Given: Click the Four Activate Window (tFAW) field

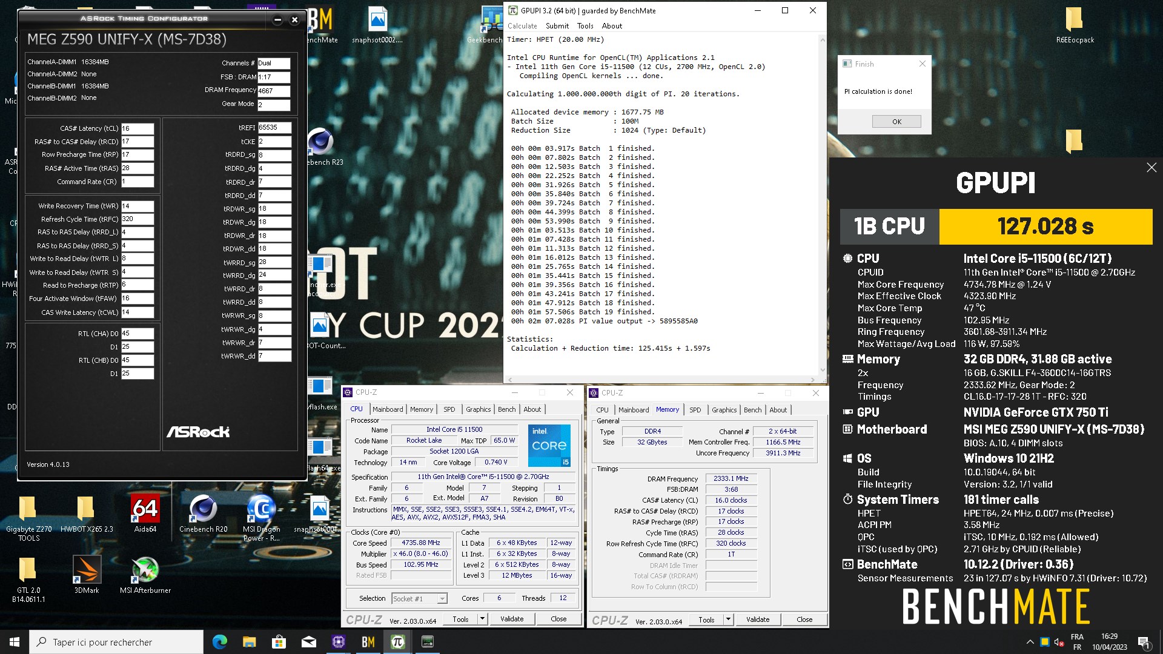Looking at the screenshot, I should click(138, 299).
